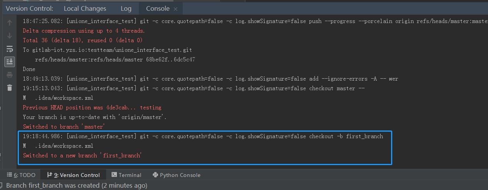Open the Python Console tool window
This screenshot has height=190, width=488.
tap(177, 175)
